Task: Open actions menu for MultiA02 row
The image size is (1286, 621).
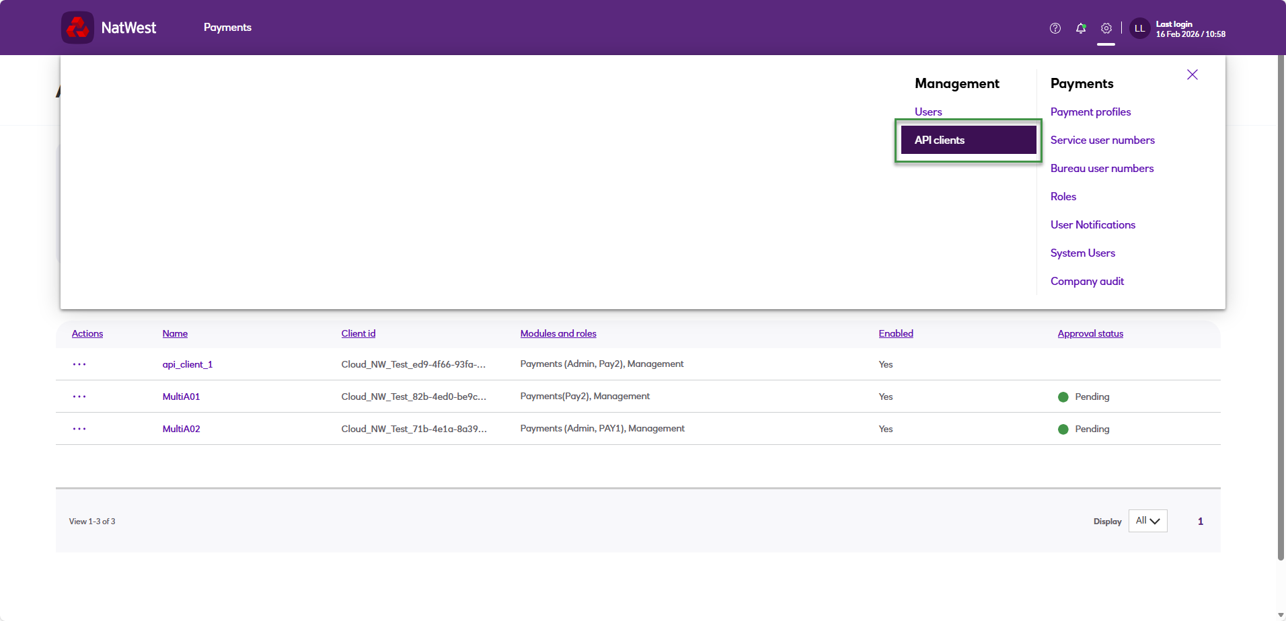Action: point(79,429)
